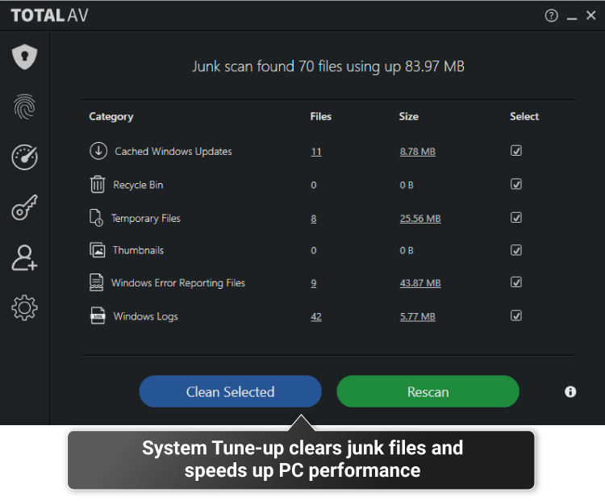Click the Size column header
The width and height of the screenshot is (605, 501).
point(409,116)
